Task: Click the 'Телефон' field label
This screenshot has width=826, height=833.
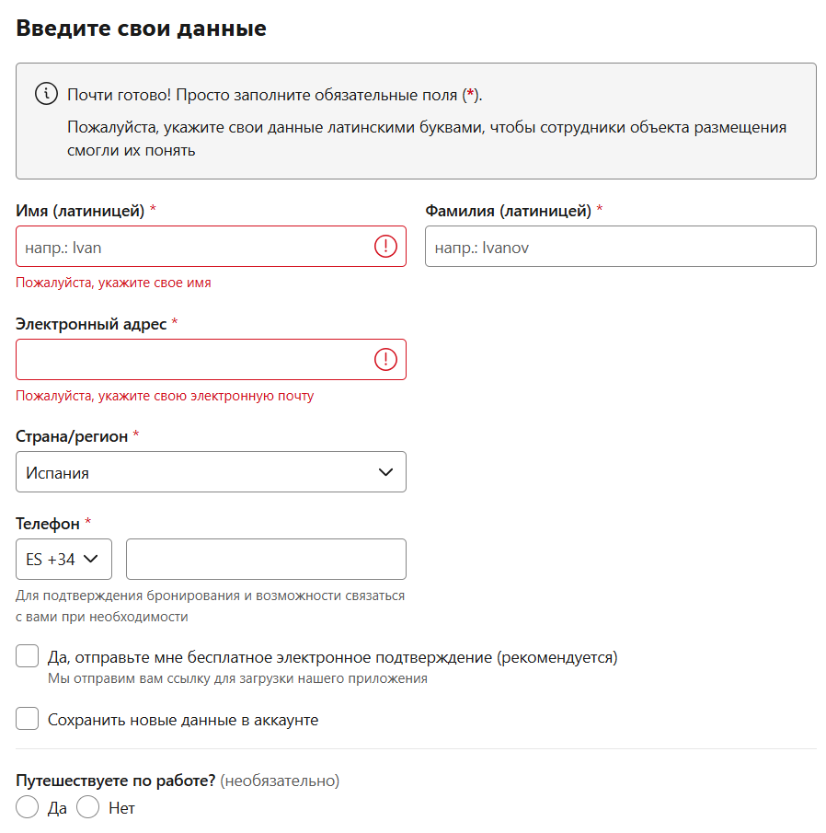Action: 48,523
